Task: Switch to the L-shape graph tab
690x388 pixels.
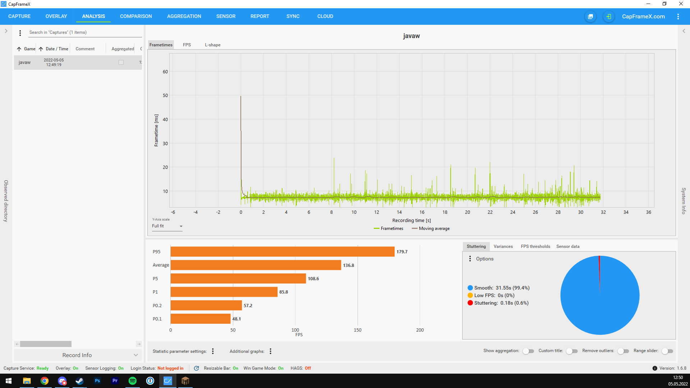Action: tap(212, 45)
